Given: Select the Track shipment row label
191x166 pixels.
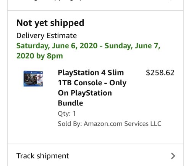Looking at the screenshot, I should [43, 156].
